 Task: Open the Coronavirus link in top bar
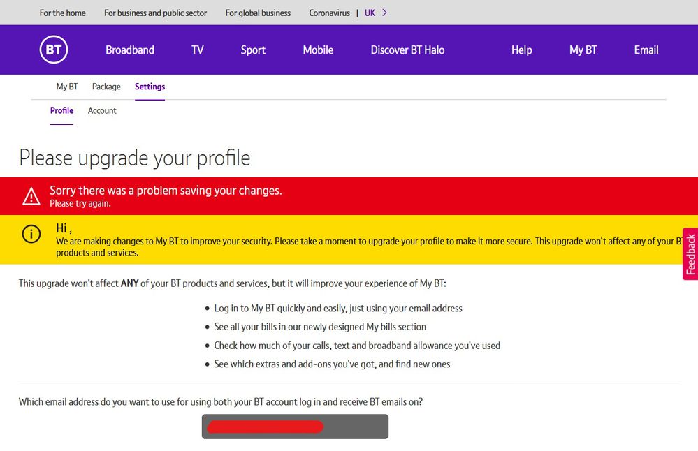329,13
